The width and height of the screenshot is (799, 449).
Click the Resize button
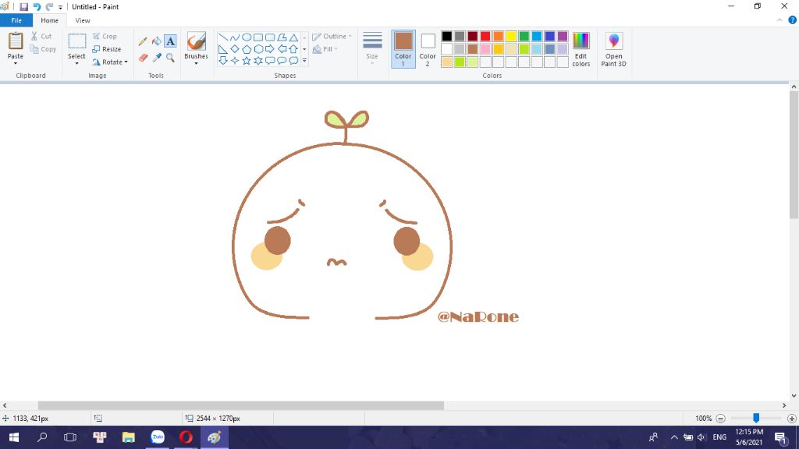click(107, 49)
